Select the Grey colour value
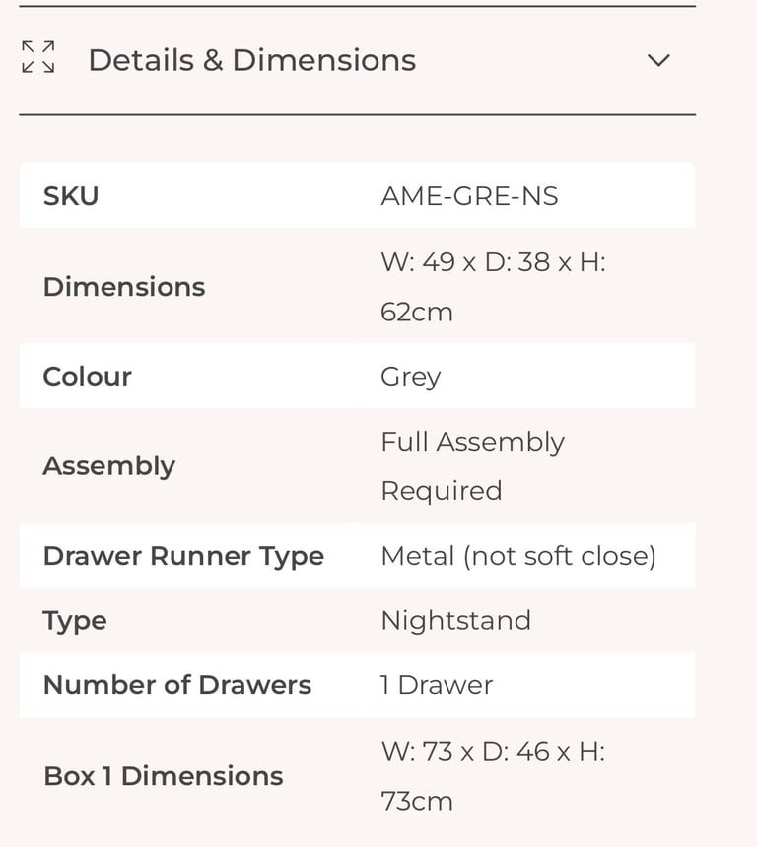Viewport: 757px width, 847px height. point(410,378)
